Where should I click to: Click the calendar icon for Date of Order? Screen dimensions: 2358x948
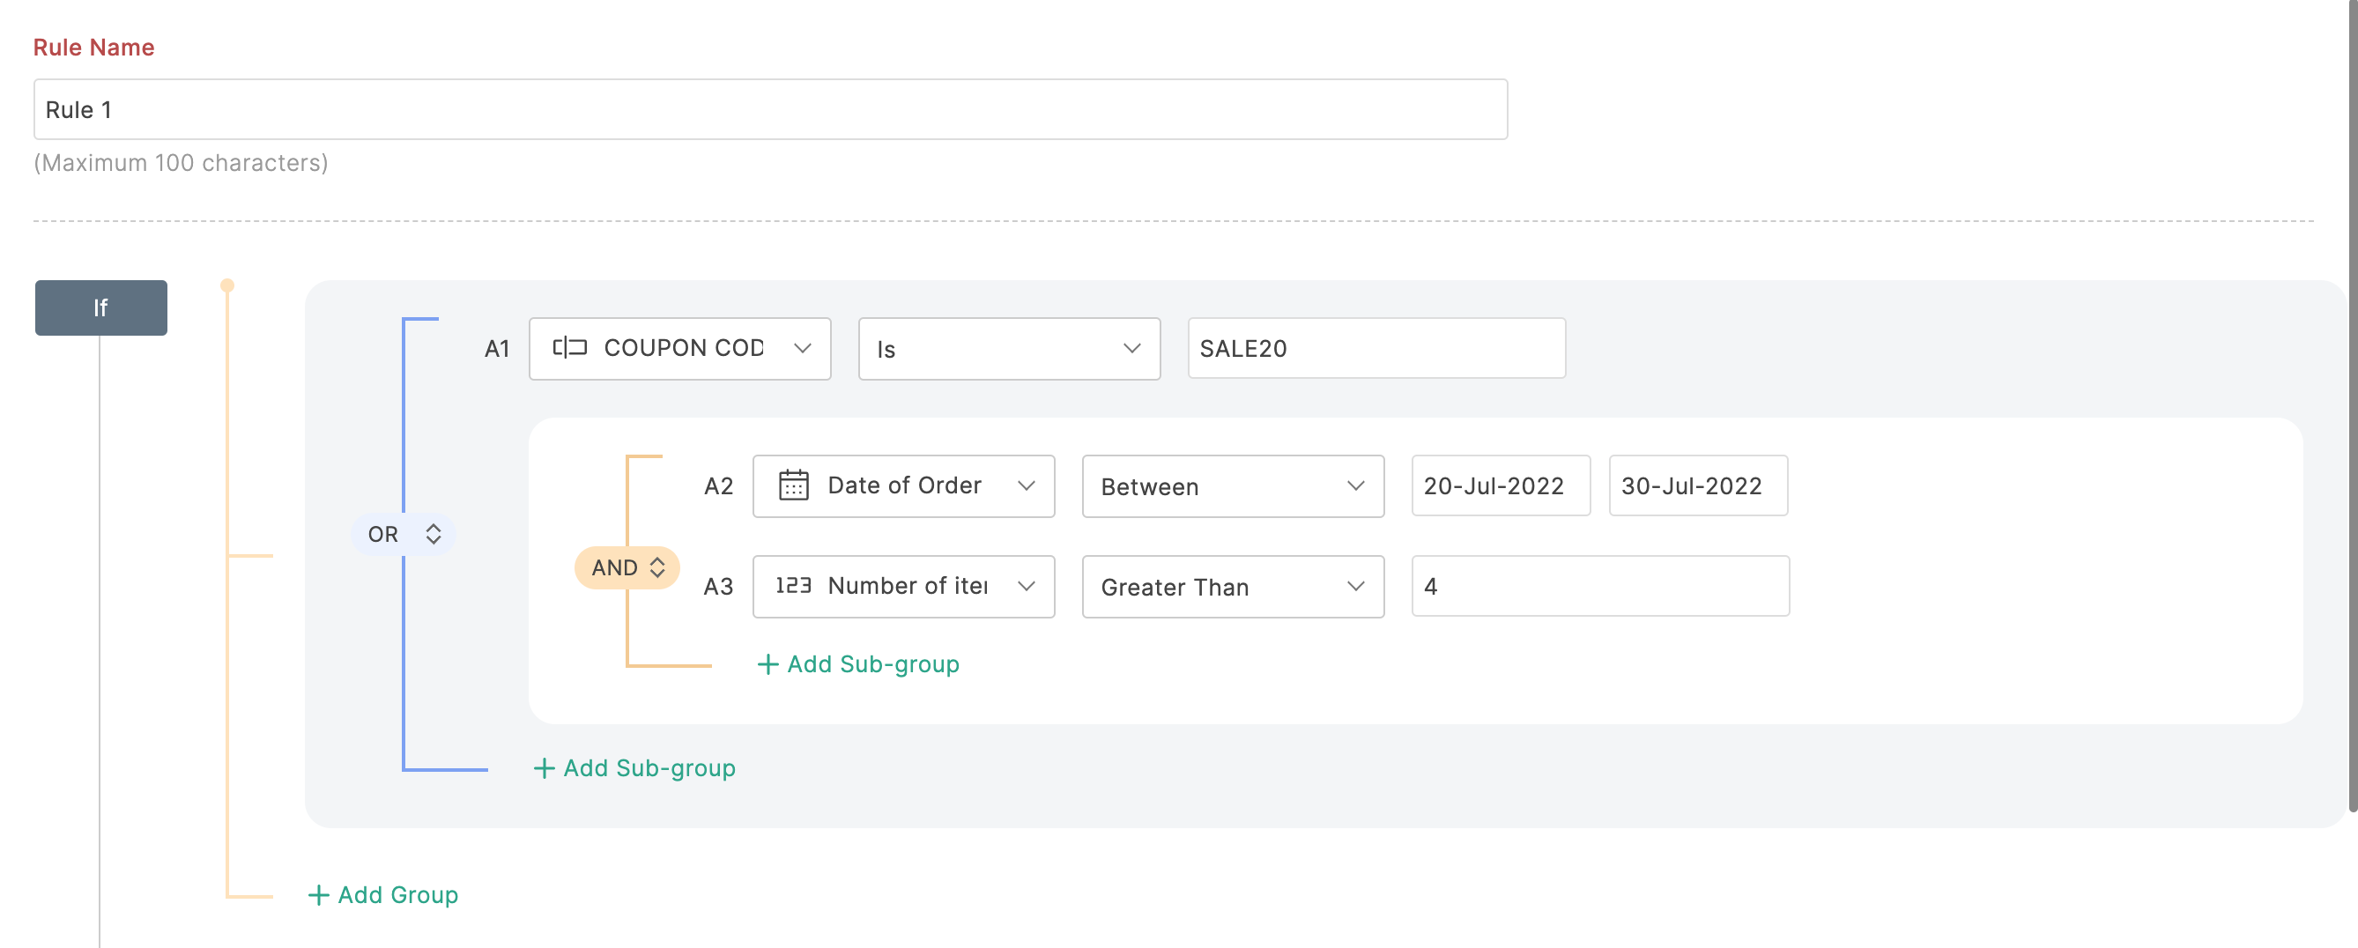[x=793, y=485]
